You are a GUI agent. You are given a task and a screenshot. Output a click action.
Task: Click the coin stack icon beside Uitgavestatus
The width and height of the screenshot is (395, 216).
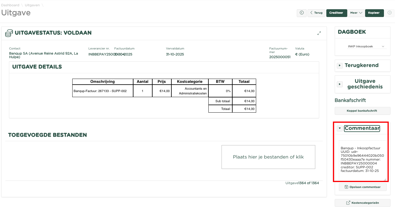(x=9, y=33)
